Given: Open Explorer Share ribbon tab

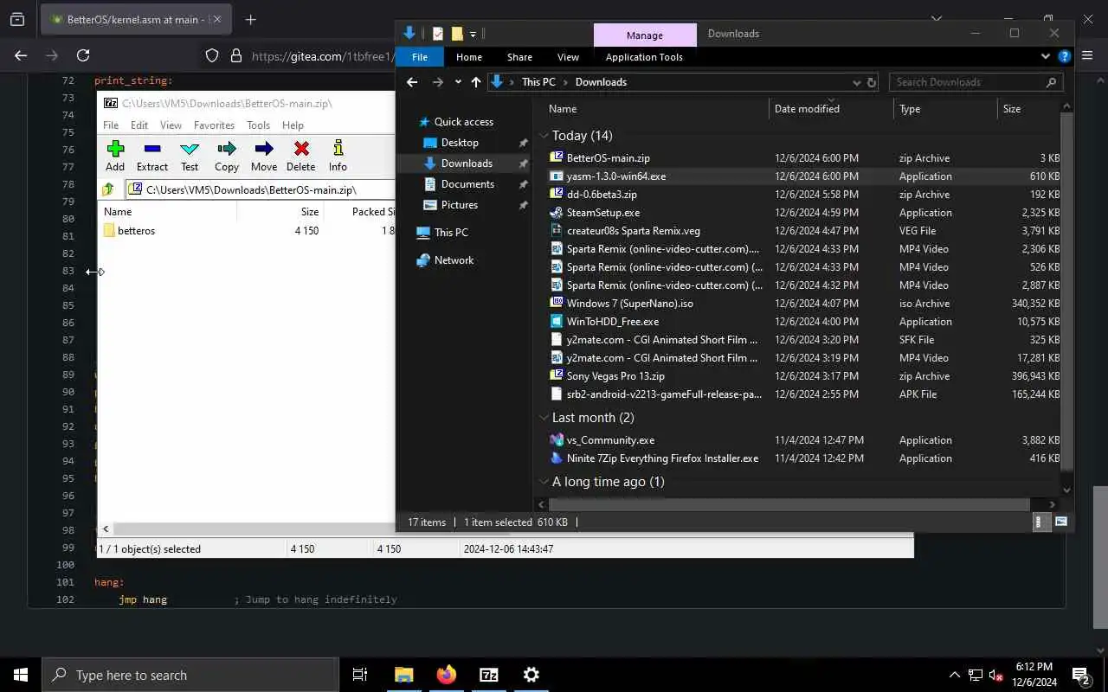Looking at the screenshot, I should (x=519, y=57).
